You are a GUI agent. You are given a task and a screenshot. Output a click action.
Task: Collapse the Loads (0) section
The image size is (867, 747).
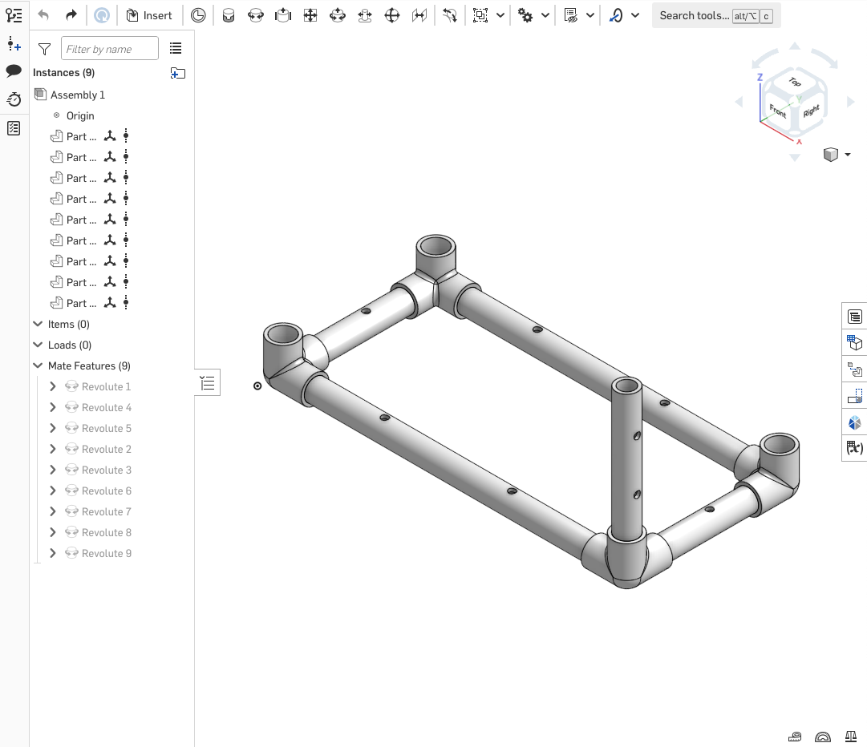[x=38, y=345]
